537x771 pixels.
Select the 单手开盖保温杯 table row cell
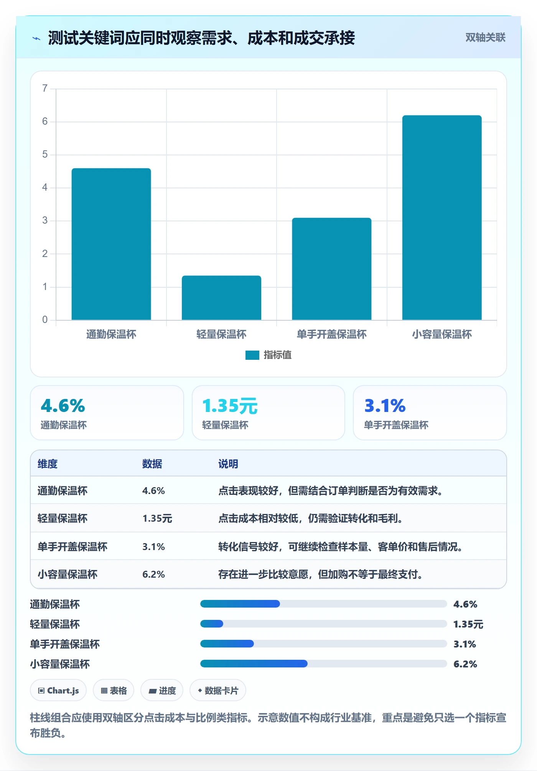coord(72,547)
